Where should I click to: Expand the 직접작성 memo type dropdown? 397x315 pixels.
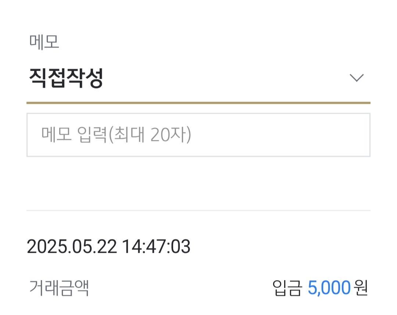pos(198,78)
